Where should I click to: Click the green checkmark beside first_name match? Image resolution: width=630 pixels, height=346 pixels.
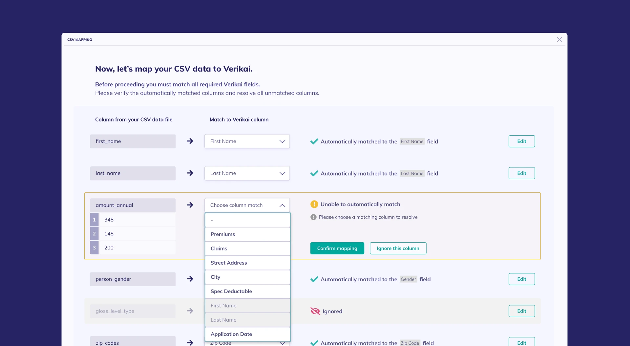pyautogui.click(x=314, y=141)
